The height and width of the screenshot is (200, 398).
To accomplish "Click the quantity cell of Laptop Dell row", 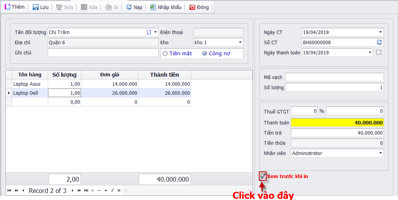I will pos(65,93).
